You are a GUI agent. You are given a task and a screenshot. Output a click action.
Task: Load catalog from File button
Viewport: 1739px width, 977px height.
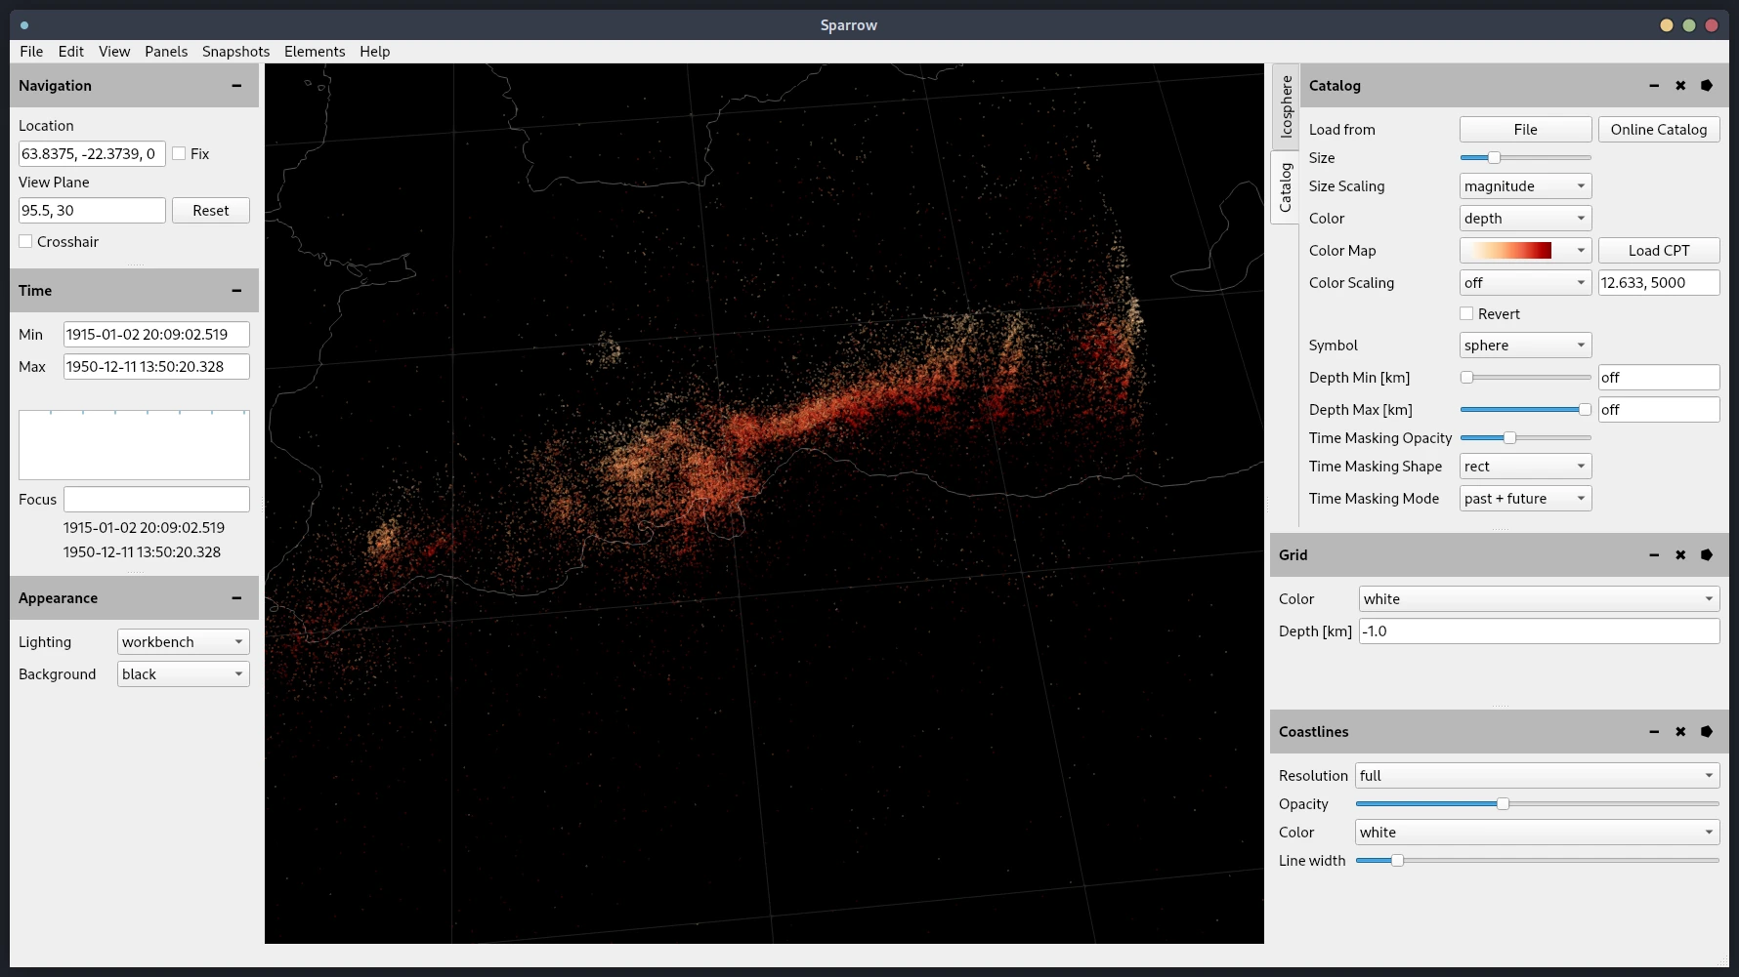click(1525, 130)
